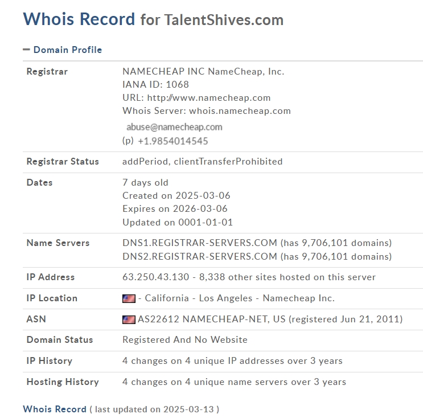Click the Whois Record title heading
The image size is (423, 418).
coord(79,19)
